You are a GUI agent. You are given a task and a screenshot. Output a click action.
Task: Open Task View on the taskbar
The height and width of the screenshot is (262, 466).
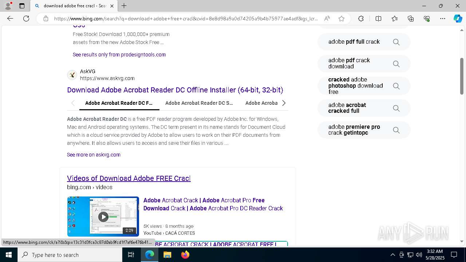pos(131,255)
